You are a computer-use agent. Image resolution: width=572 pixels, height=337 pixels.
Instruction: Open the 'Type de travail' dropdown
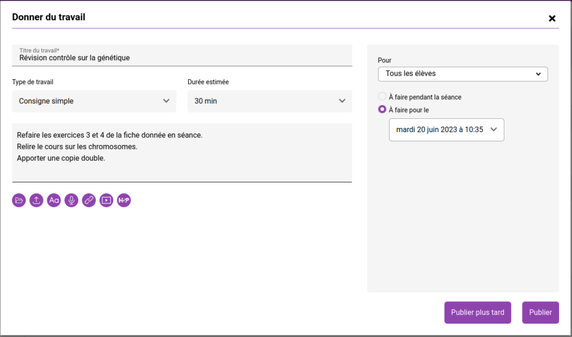pyautogui.click(x=94, y=101)
